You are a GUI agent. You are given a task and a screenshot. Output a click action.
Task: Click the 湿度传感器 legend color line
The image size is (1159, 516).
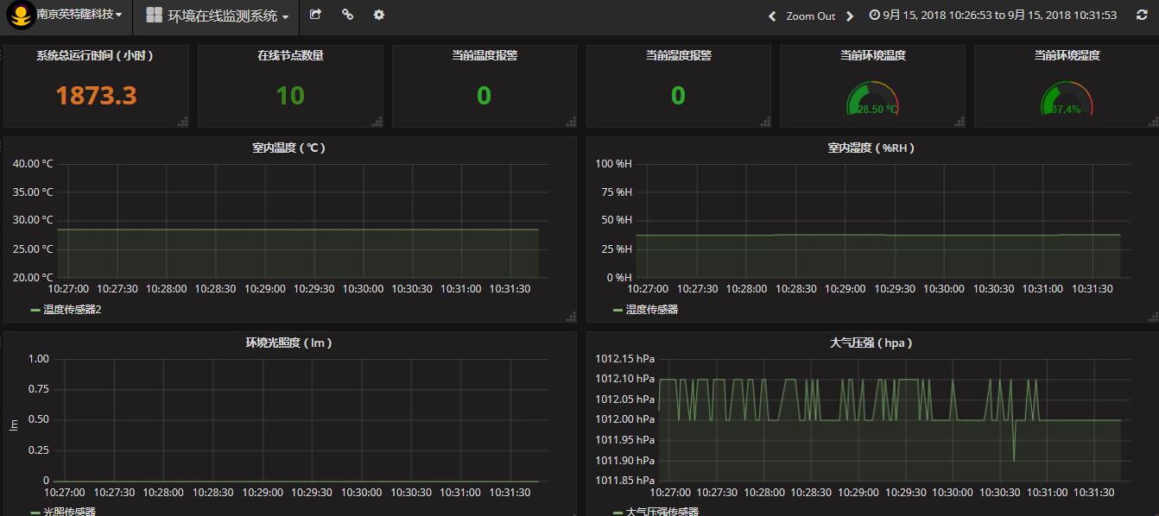pyautogui.click(x=617, y=310)
